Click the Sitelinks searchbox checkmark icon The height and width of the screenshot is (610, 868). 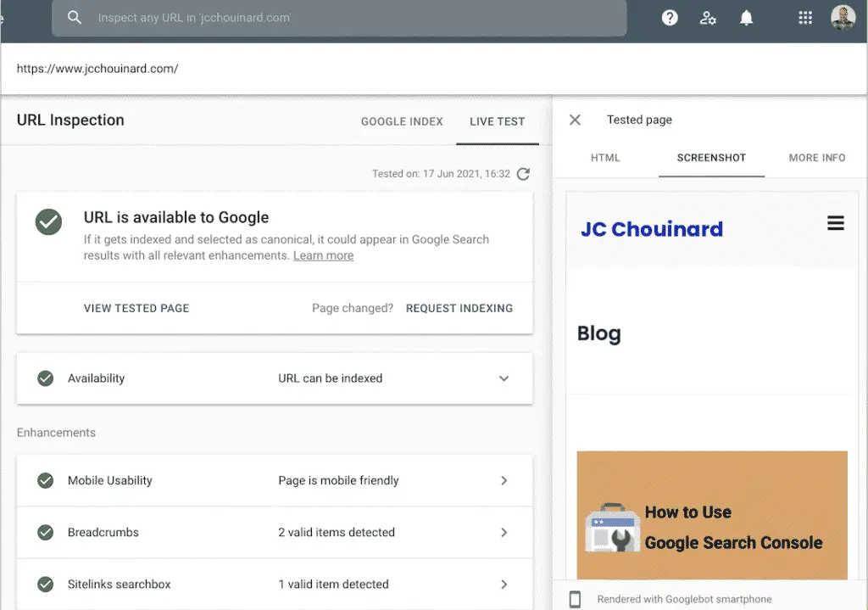(46, 584)
